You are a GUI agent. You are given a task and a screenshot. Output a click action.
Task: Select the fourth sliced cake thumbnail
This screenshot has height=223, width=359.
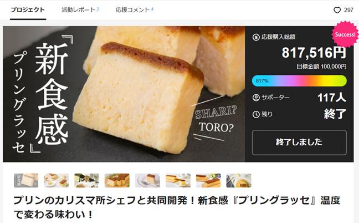117,180
